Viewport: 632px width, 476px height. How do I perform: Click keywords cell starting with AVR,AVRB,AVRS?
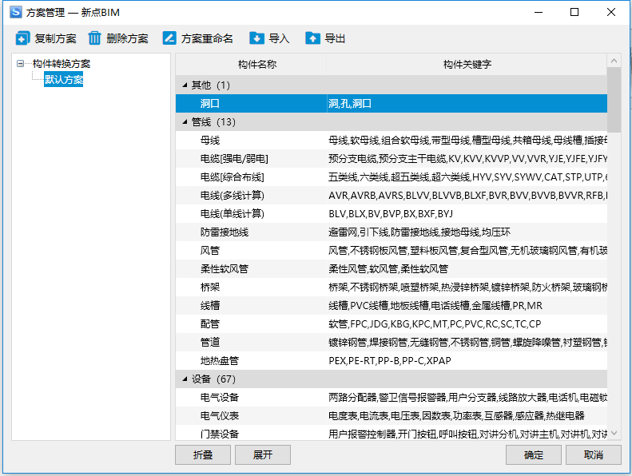pyautogui.click(x=467, y=196)
